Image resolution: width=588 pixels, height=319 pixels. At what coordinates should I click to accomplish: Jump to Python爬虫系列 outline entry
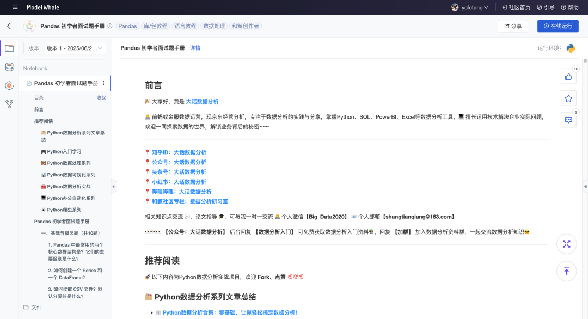click(61, 210)
